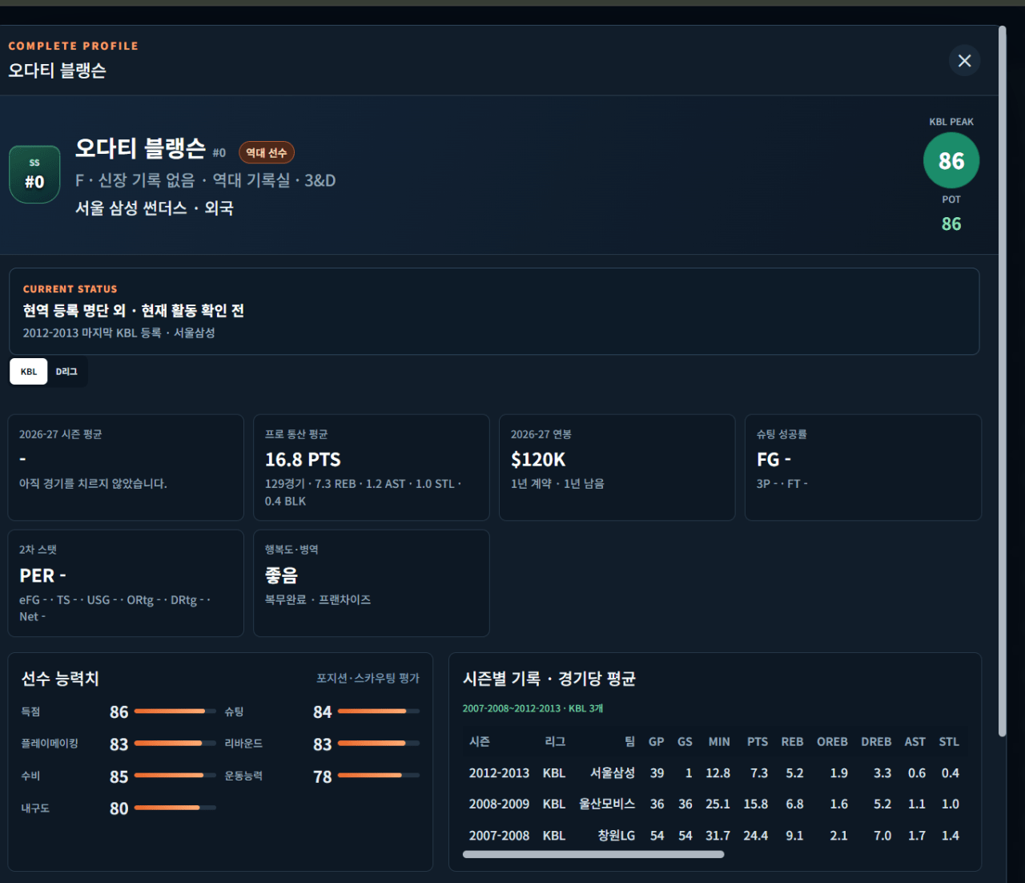Click the $120K salary value
The width and height of the screenshot is (1025, 883).
[x=538, y=460]
